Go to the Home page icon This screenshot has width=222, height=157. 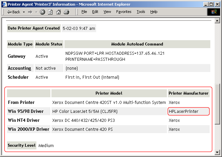click(58, 12)
